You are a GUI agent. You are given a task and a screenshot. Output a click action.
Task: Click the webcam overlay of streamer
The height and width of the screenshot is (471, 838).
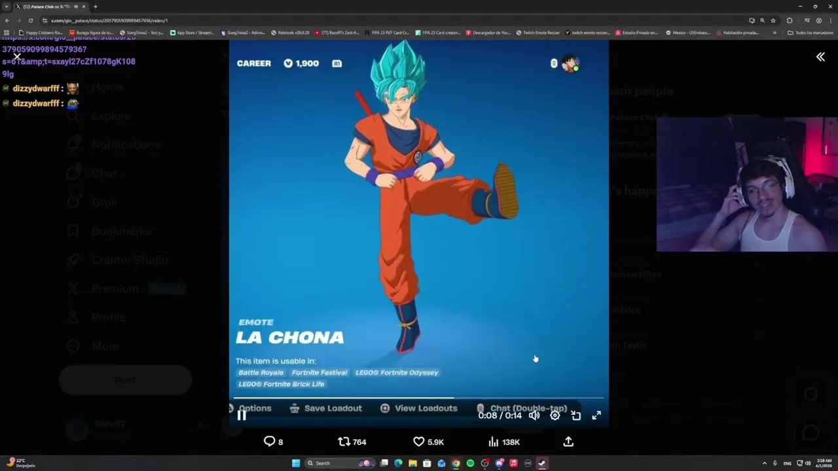(x=747, y=184)
